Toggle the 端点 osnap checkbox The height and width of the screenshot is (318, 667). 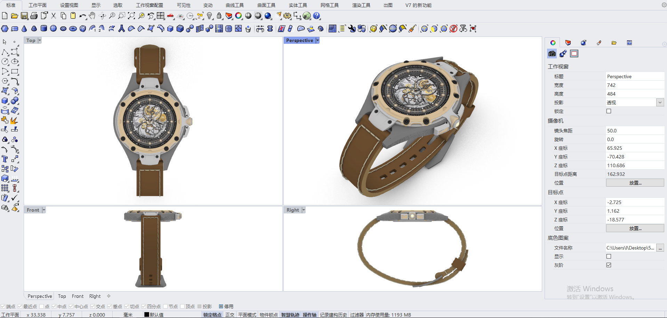[x=3, y=307]
